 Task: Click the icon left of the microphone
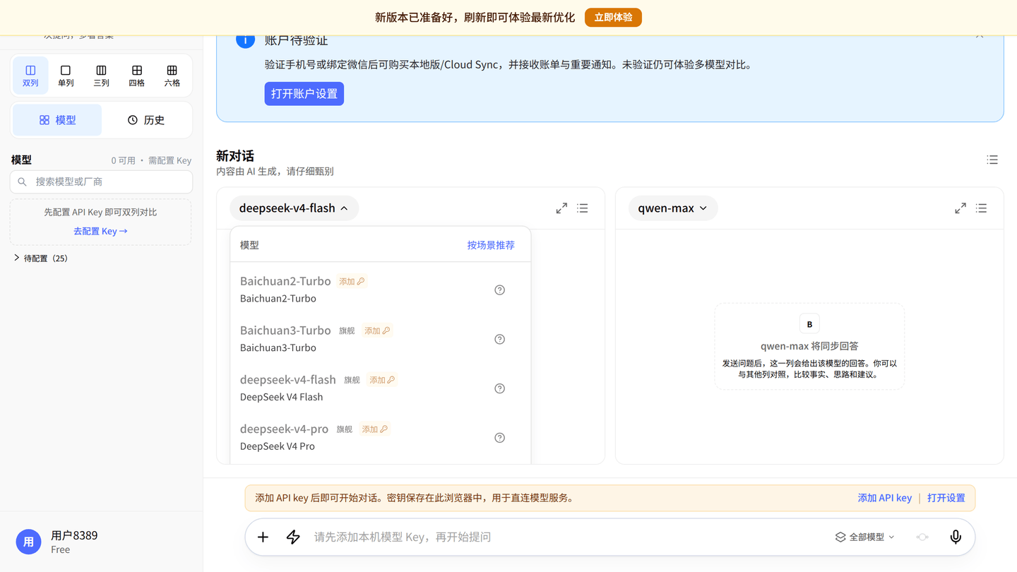click(x=922, y=537)
